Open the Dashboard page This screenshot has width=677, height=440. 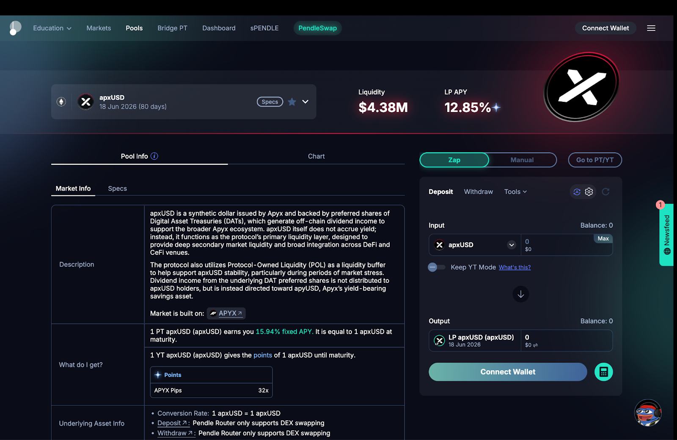click(219, 28)
